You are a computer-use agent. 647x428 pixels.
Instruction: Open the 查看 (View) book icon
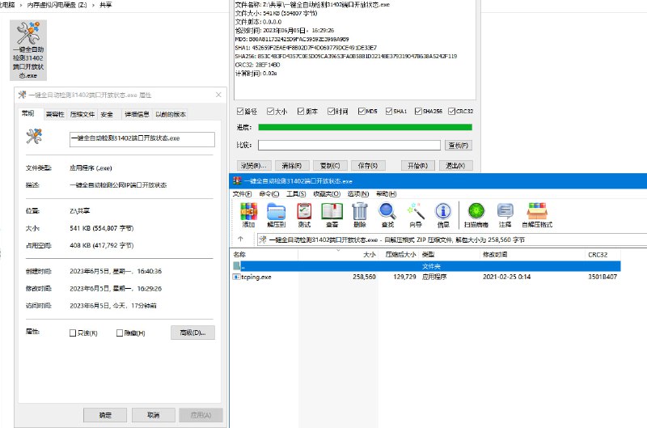[332, 214]
